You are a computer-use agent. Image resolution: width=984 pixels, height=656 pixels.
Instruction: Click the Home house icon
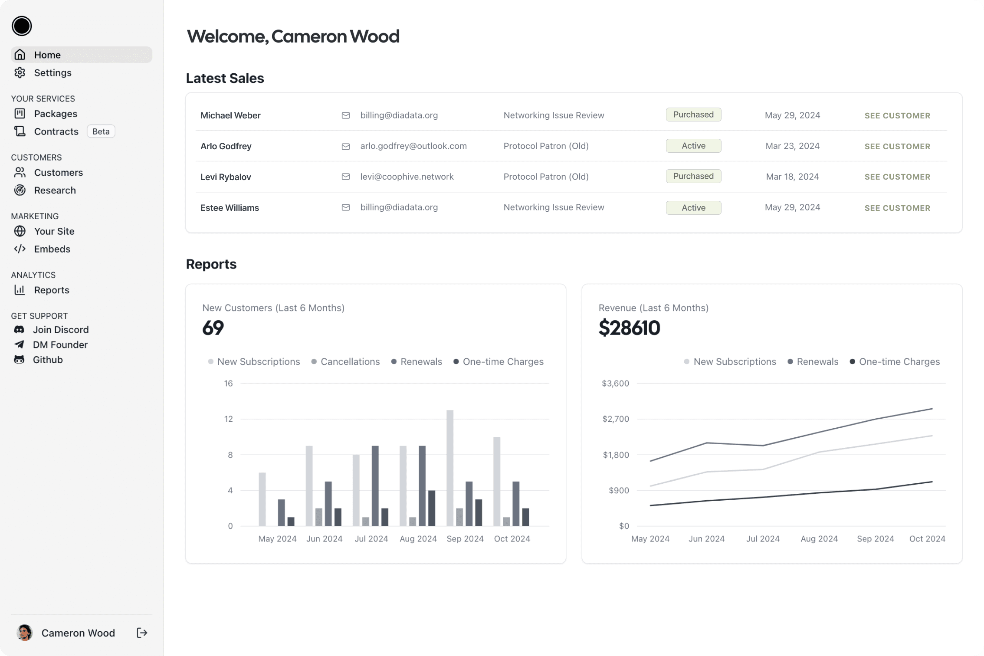click(x=20, y=55)
